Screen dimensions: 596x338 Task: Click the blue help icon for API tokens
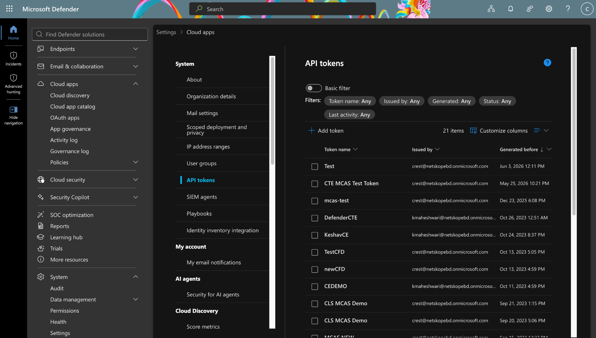(x=547, y=63)
